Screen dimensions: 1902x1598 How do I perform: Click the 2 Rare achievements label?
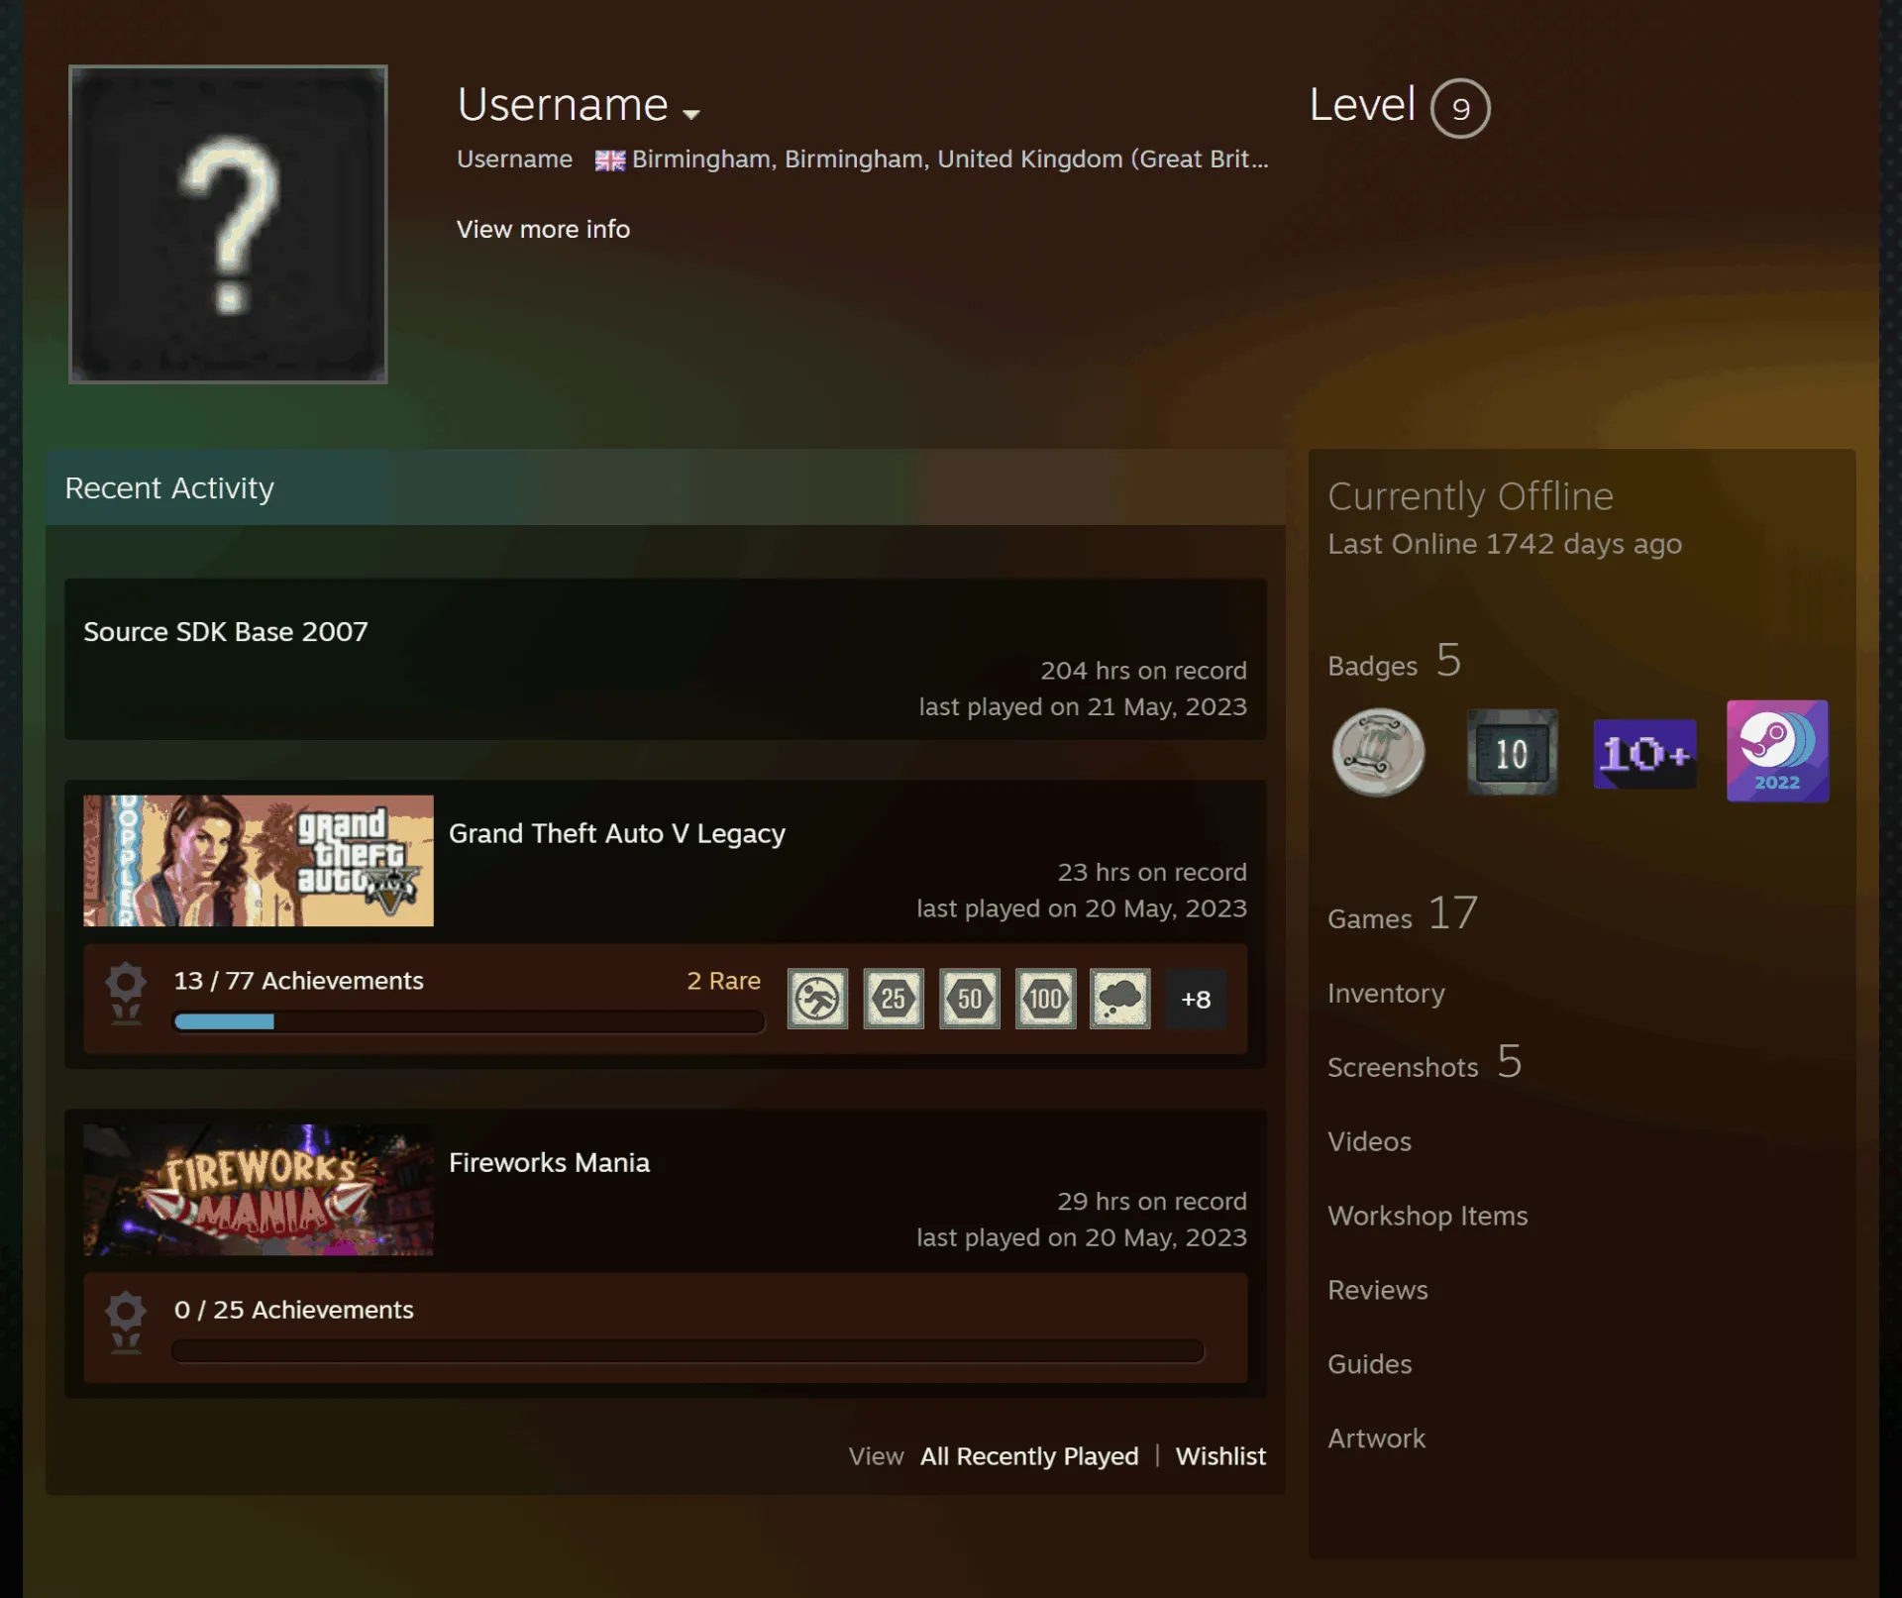point(723,981)
